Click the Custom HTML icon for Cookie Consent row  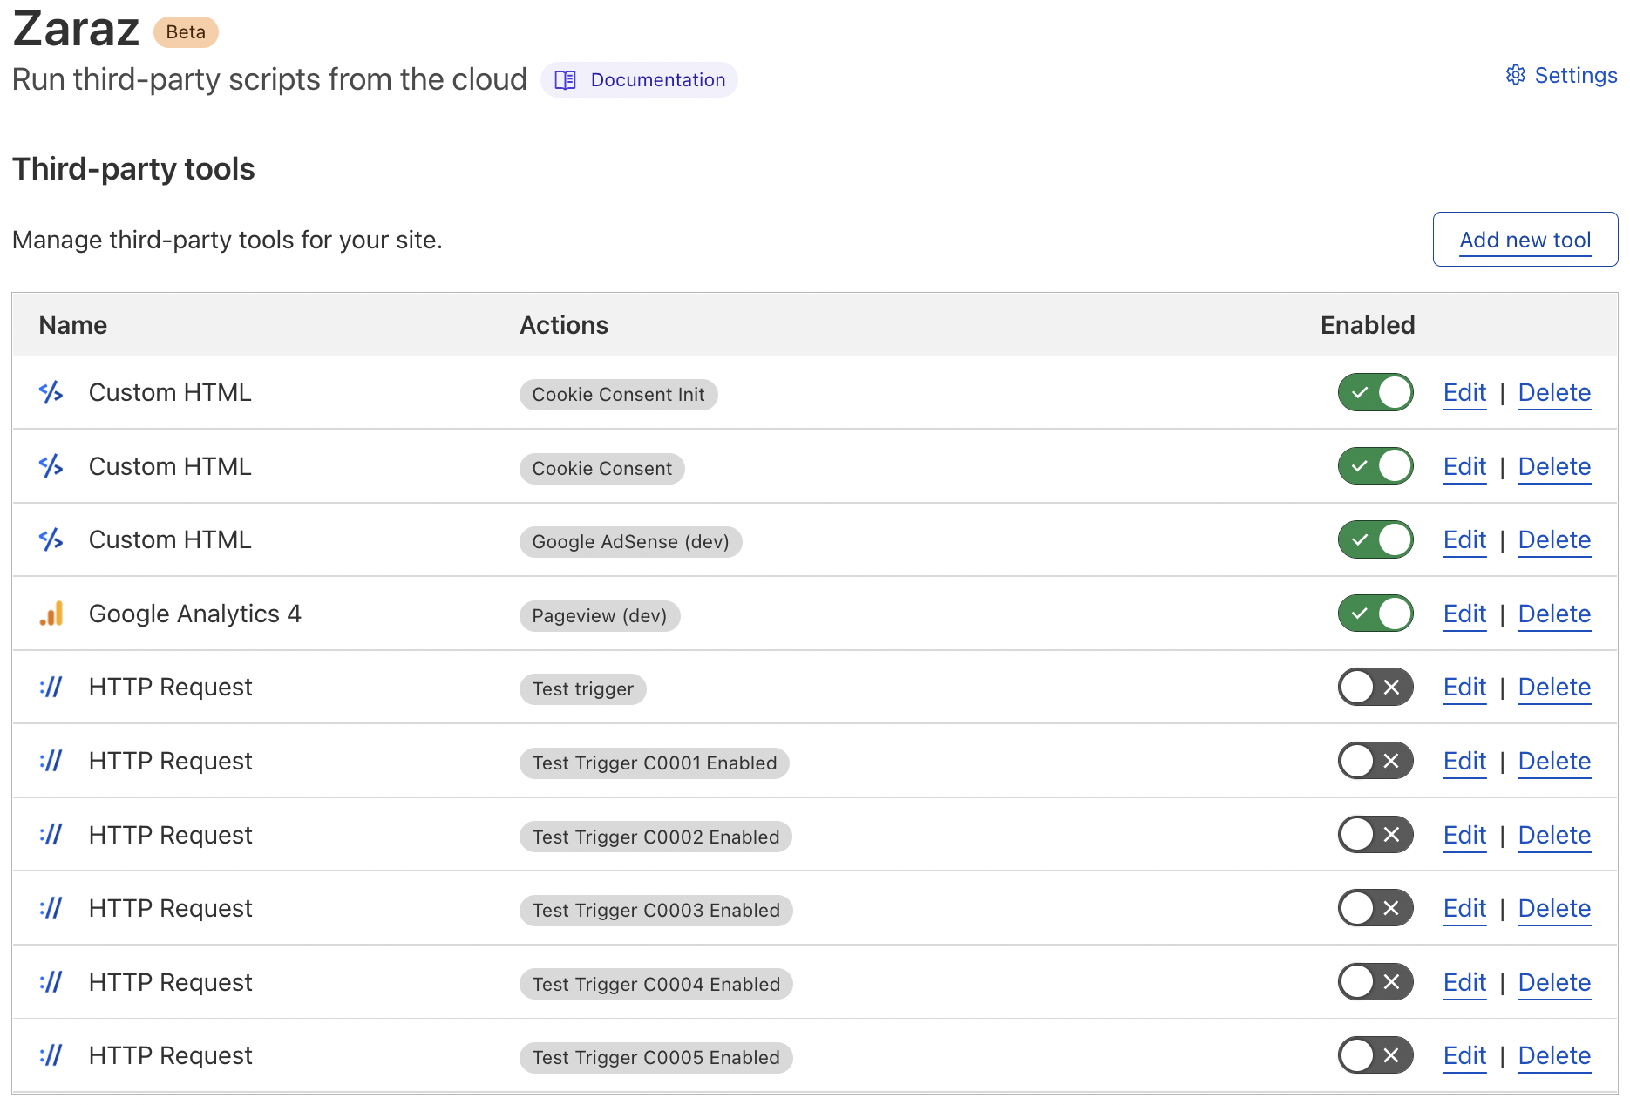51,466
